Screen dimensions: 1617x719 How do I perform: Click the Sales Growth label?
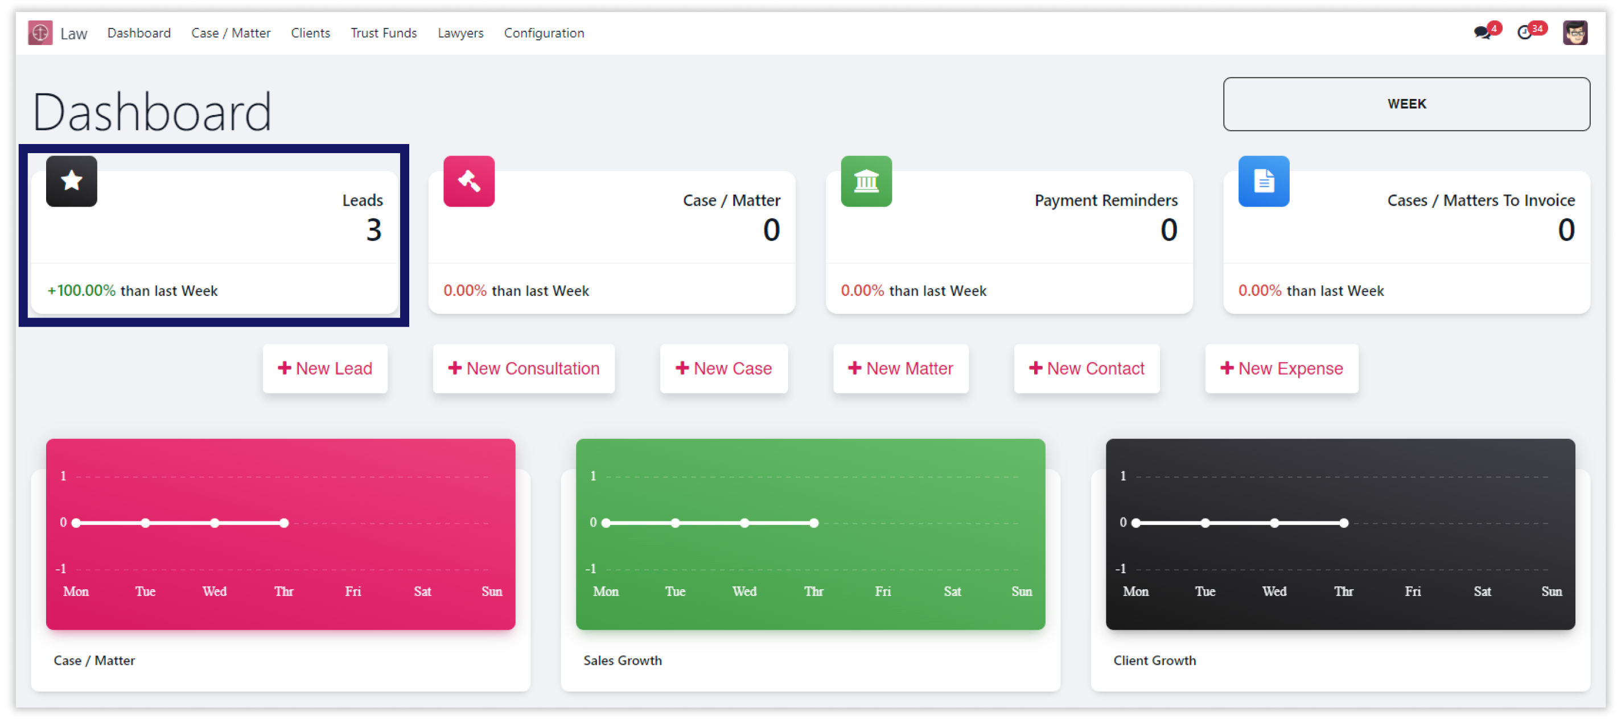tap(622, 660)
